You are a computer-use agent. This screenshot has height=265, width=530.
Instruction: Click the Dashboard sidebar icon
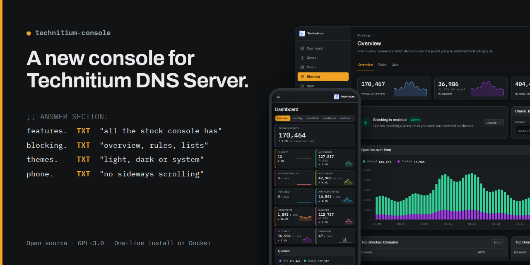pos(302,48)
